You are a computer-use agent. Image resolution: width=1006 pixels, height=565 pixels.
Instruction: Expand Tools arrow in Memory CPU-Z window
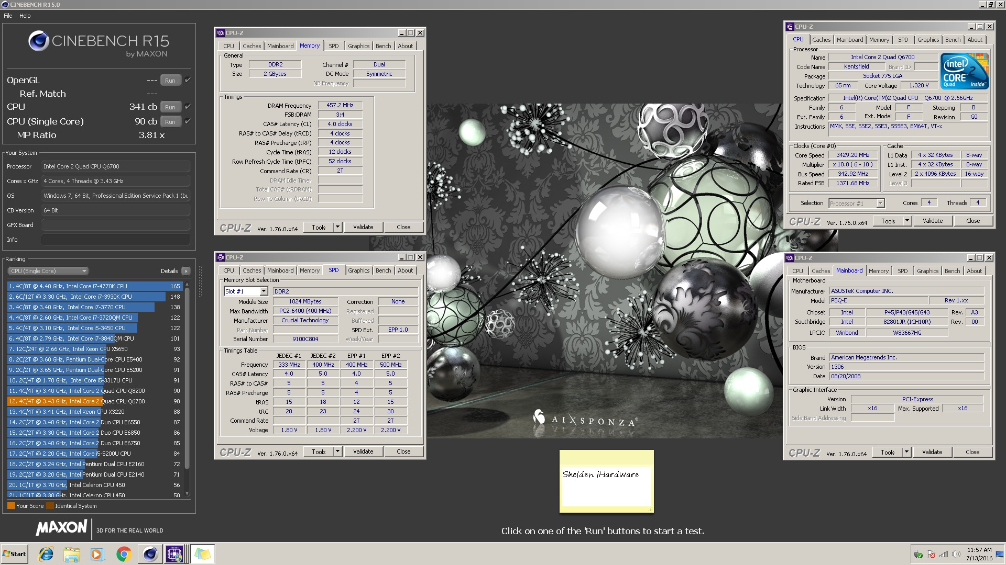[x=337, y=227]
